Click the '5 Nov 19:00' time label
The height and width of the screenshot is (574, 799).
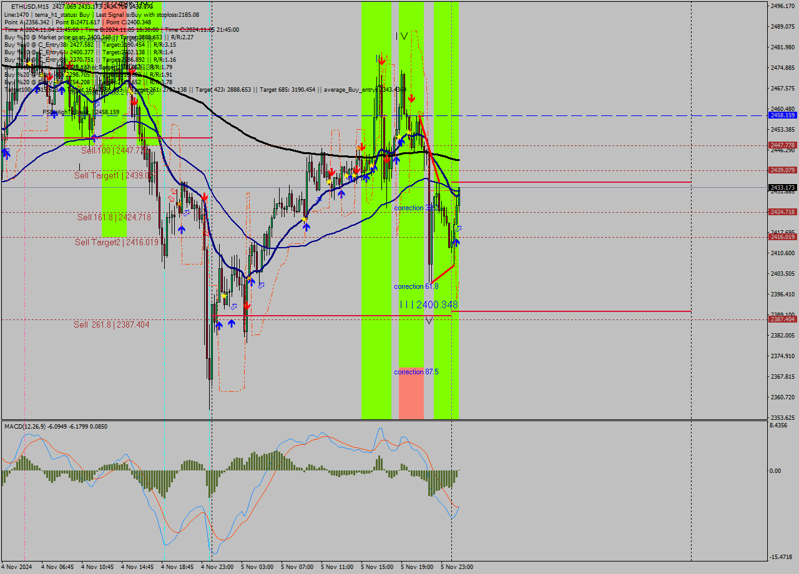click(417, 567)
